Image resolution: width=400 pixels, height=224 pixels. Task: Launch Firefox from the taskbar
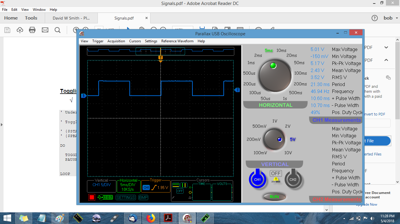point(151,218)
